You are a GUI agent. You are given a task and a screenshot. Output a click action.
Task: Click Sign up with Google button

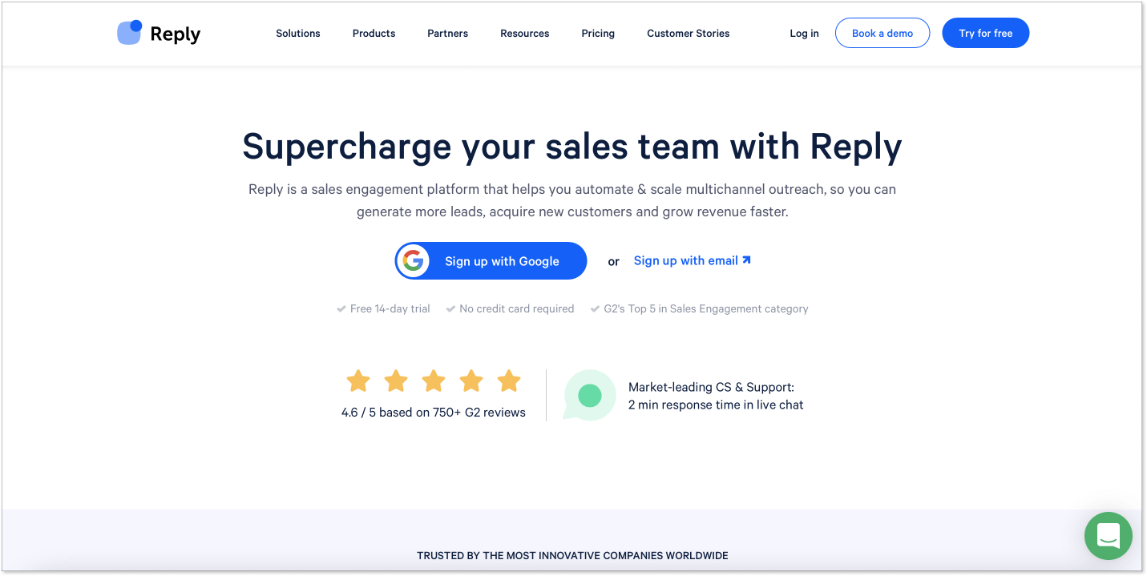tap(491, 261)
